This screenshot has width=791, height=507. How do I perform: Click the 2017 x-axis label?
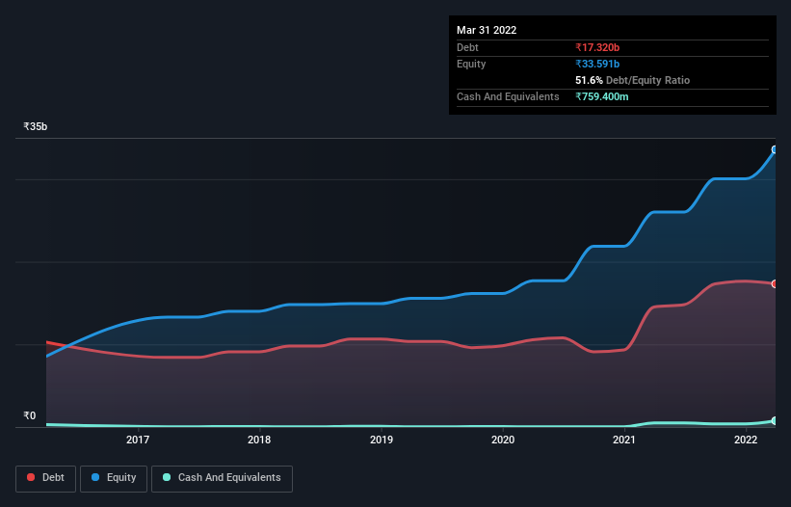point(138,440)
